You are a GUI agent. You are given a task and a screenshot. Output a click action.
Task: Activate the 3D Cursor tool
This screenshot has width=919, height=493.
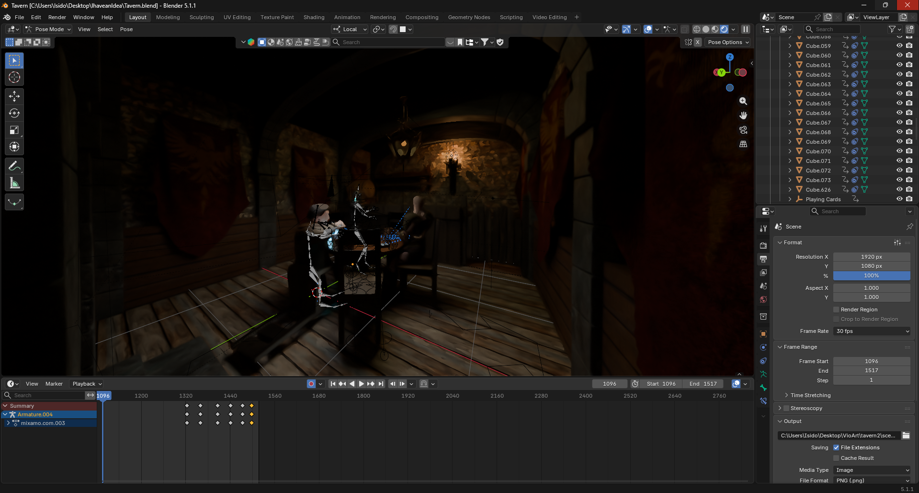click(14, 77)
